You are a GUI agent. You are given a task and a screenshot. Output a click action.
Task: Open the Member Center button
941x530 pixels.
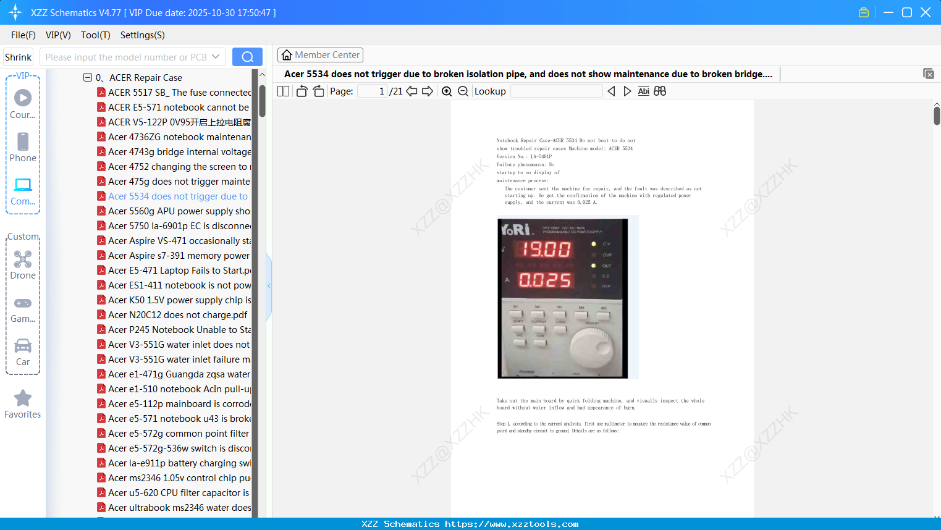320,55
